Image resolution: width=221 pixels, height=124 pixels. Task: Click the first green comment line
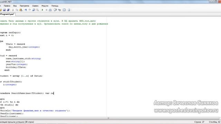point(48,21)
